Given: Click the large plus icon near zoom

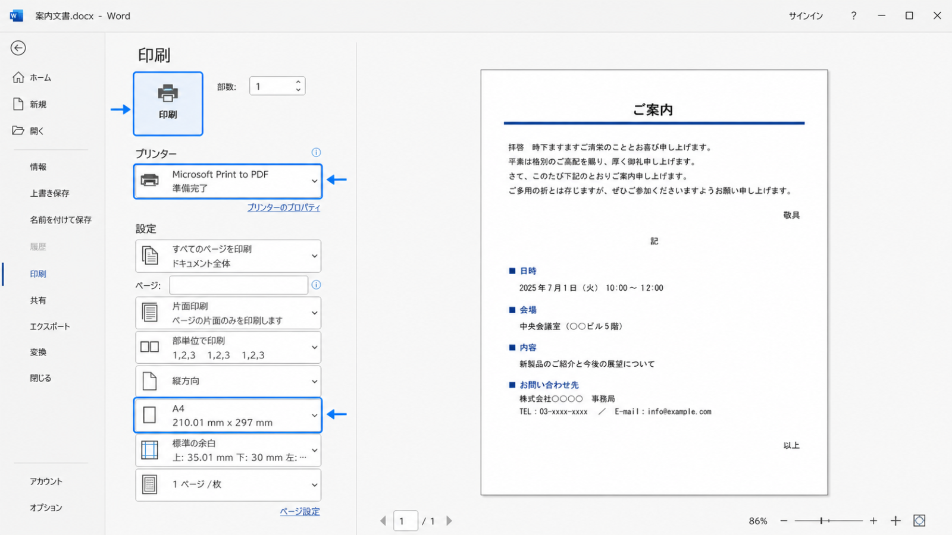Looking at the screenshot, I should click(895, 521).
